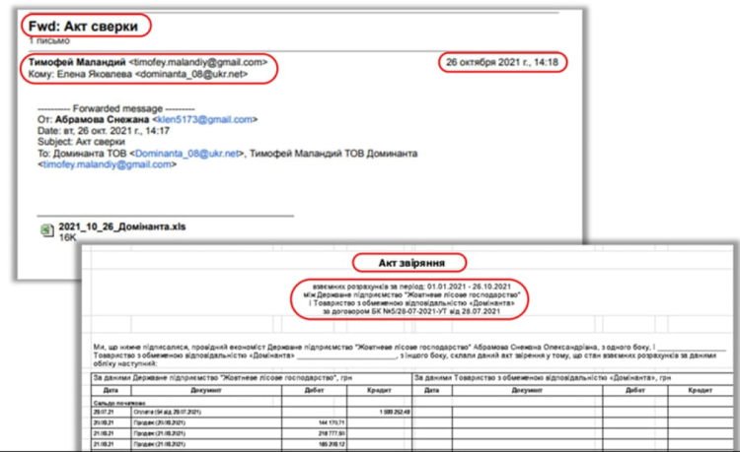Select forwarded sender name Абрамова Снежана
Screen dimensions: 740x452
point(102,119)
